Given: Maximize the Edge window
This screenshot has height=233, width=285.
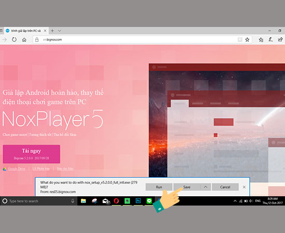Looking at the screenshot, I should 280,31.
